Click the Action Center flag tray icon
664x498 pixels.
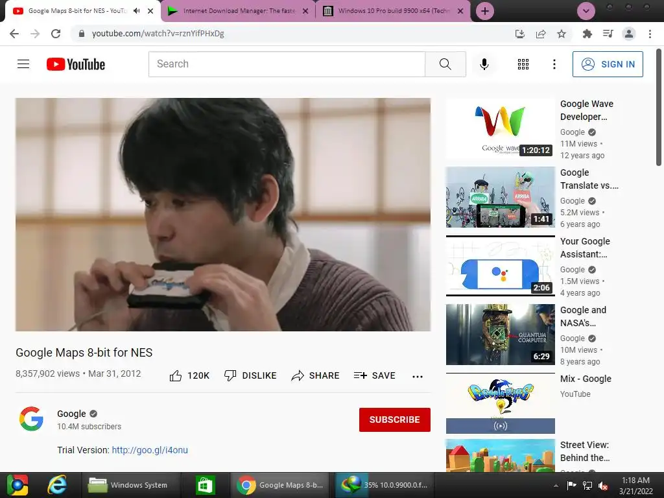click(x=571, y=485)
